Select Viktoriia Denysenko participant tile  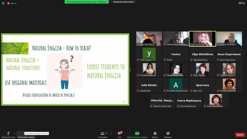(162, 101)
